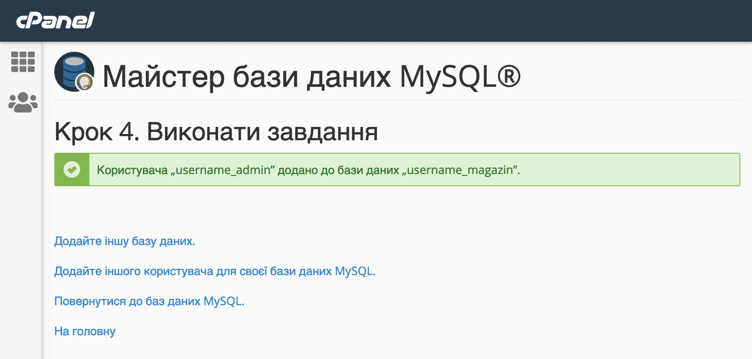Click the heading "Майстер бази даних MySQL®"
752x359 pixels.
coord(312,76)
